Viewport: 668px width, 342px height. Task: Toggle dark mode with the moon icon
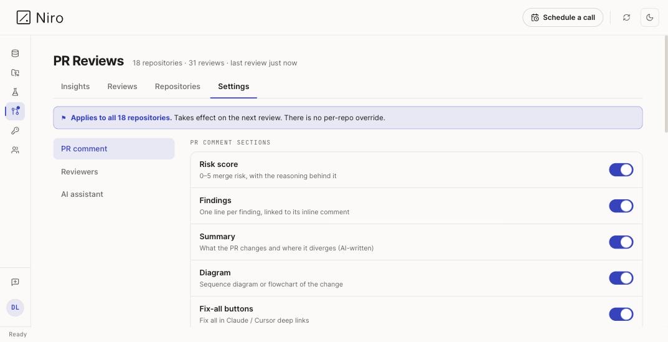(x=650, y=17)
